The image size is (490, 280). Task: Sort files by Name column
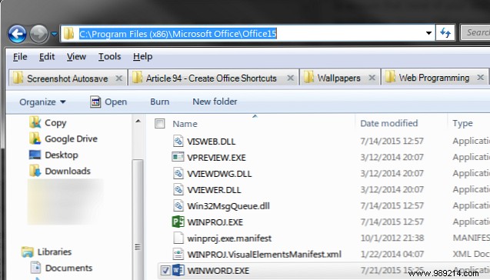[185, 124]
